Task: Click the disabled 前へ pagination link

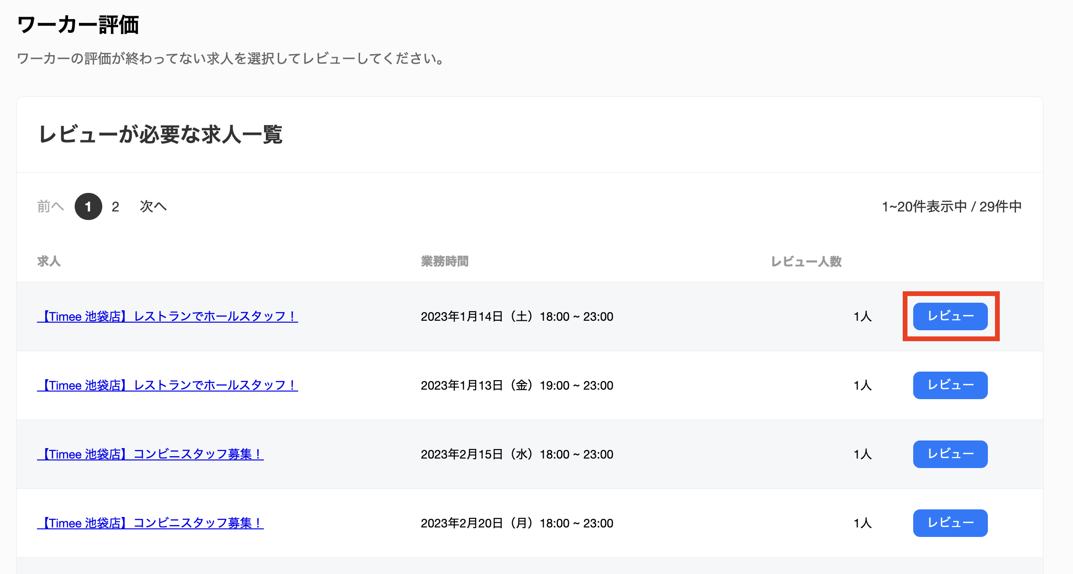Action: click(x=50, y=207)
